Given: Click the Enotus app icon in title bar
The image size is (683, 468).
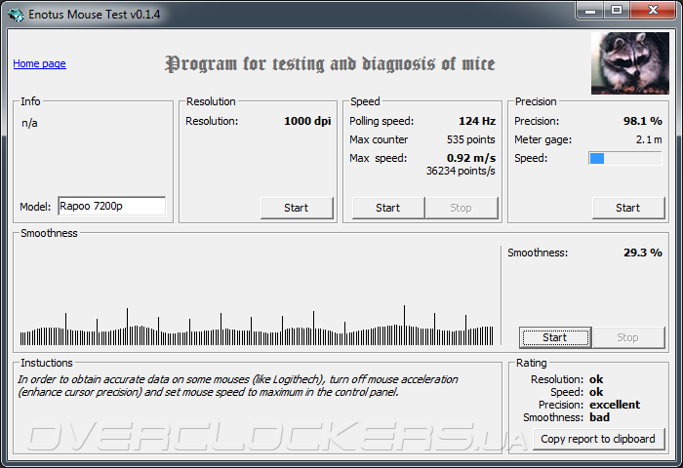Looking at the screenshot, I should (16, 15).
